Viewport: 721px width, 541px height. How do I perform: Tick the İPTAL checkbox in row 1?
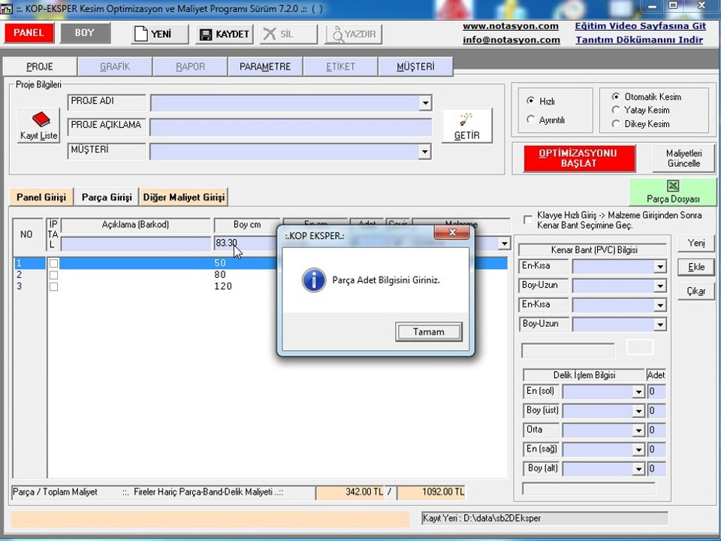point(54,264)
